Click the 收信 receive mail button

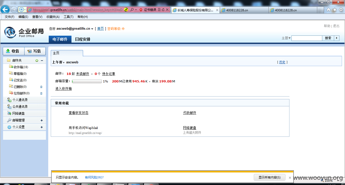[14, 51]
